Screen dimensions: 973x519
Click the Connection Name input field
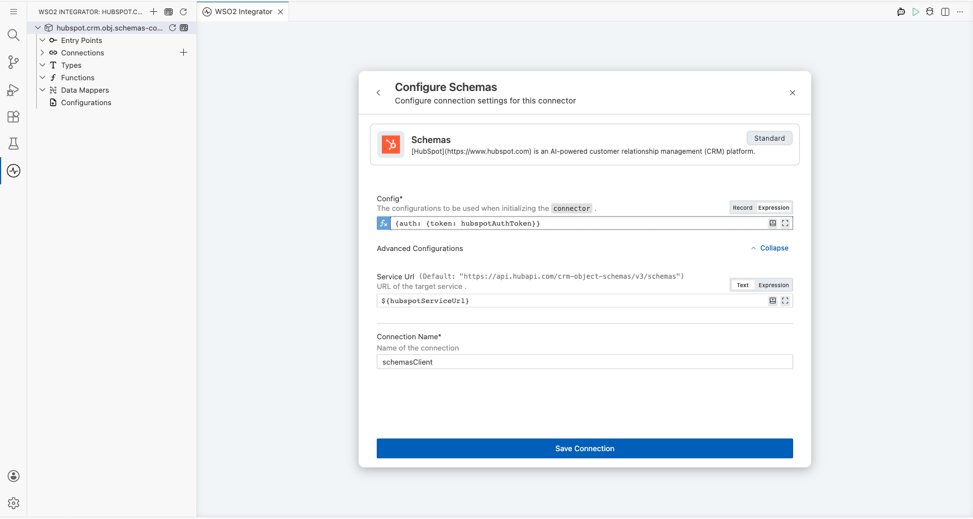(585, 362)
